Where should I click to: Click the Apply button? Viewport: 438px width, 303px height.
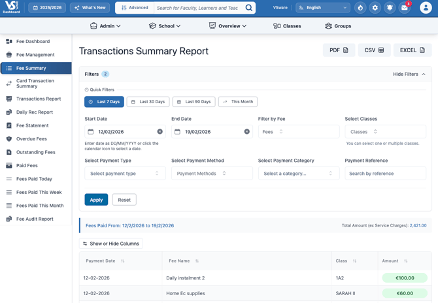(x=96, y=200)
